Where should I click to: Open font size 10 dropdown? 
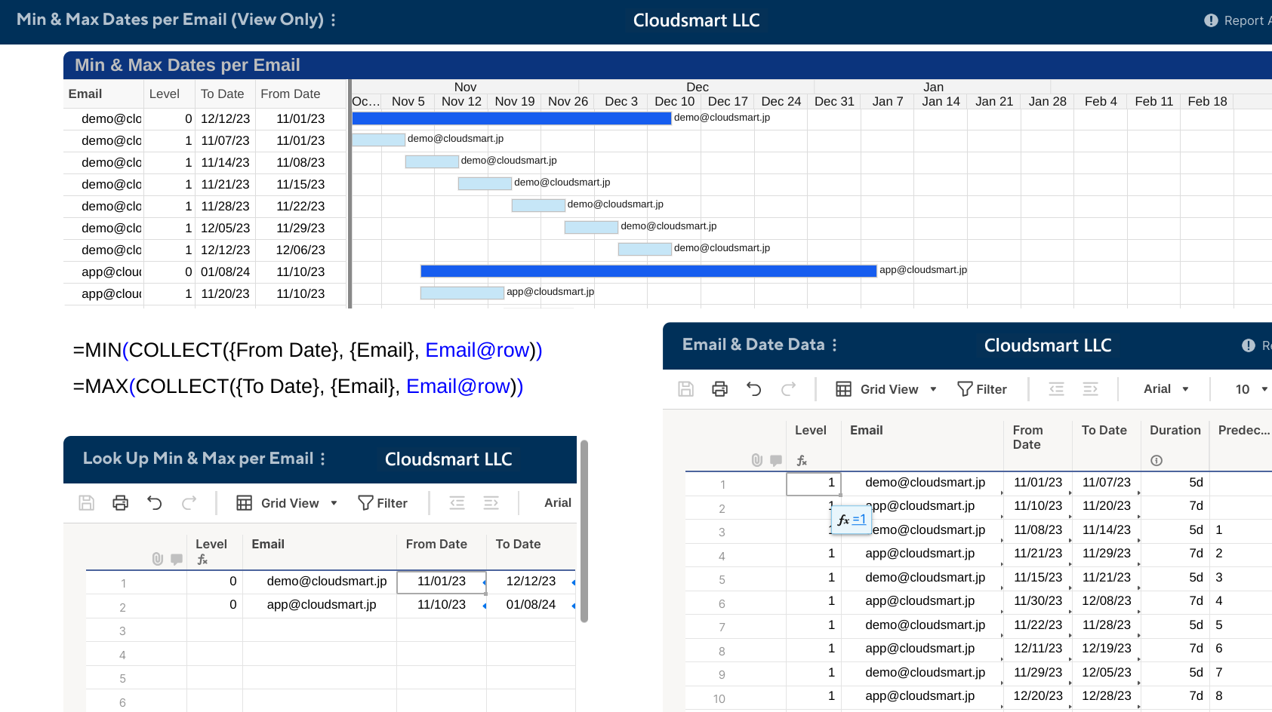[x=1252, y=389]
